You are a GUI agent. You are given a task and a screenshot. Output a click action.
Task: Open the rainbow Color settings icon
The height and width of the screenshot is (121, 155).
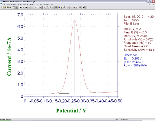[59, 7]
